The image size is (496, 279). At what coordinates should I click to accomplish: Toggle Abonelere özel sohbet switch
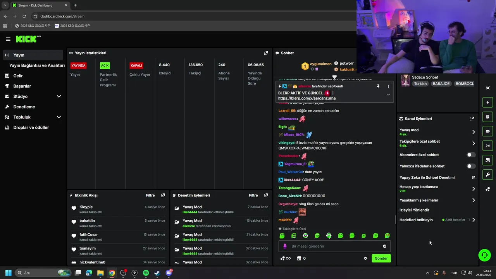[471, 155]
